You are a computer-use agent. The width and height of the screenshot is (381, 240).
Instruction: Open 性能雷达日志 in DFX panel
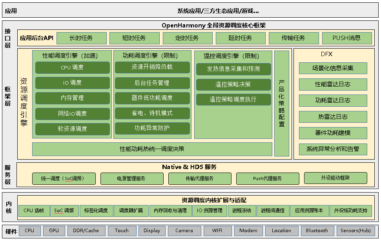point(333,84)
